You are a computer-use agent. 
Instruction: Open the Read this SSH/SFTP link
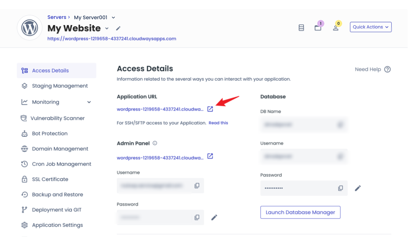pos(218,123)
